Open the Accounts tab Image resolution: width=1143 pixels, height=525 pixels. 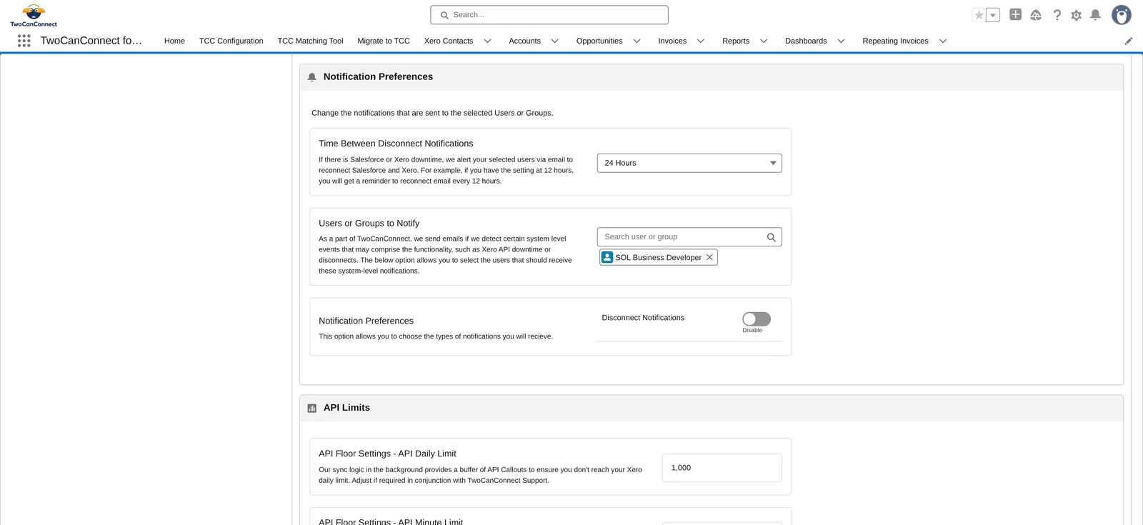[524, 41]
